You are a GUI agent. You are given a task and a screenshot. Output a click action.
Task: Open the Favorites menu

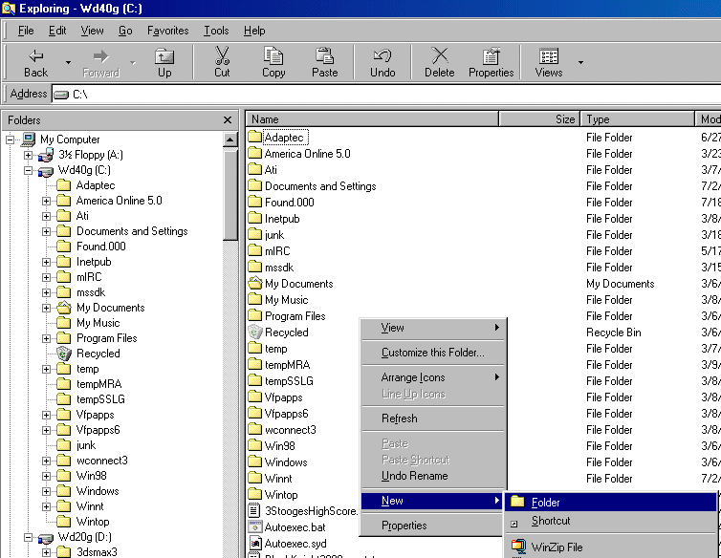[x=168, y=31]
